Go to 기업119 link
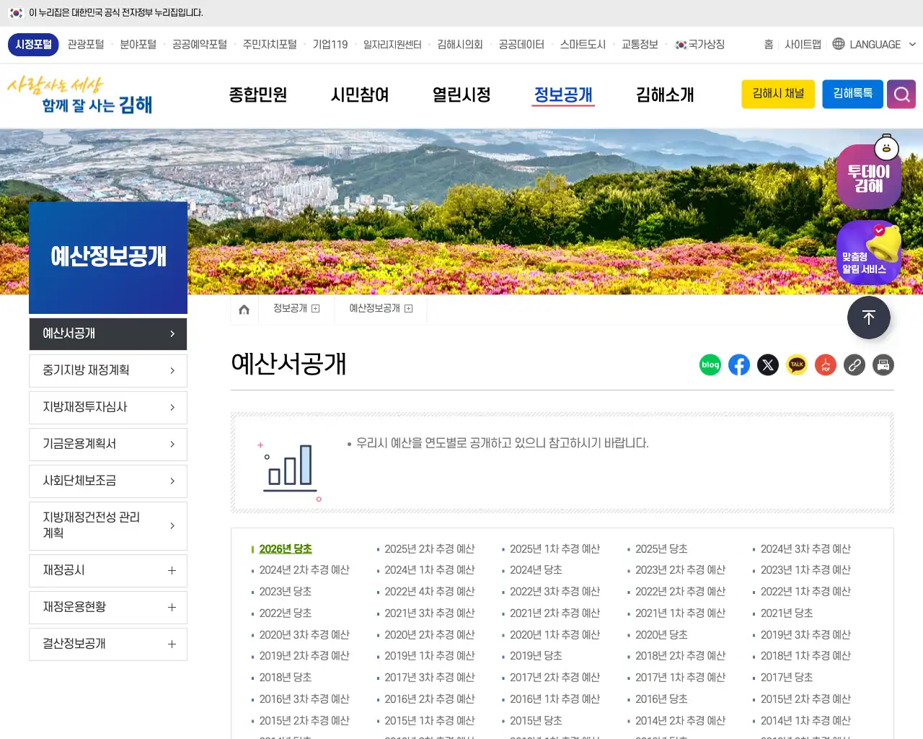The image size is (923, 739). pyautogui.click(x=330, y=45)
